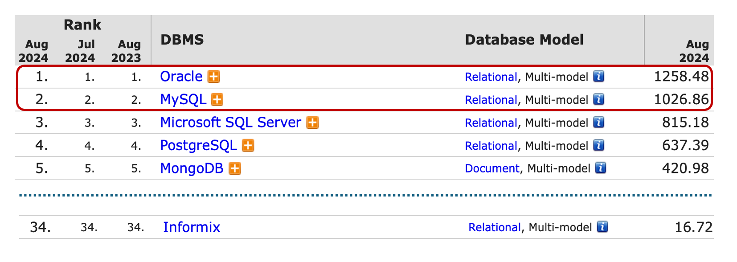Click the info icon in MySQL row
Screen dimensions: 737x262
pyautogui.click(x=598, y=99)
